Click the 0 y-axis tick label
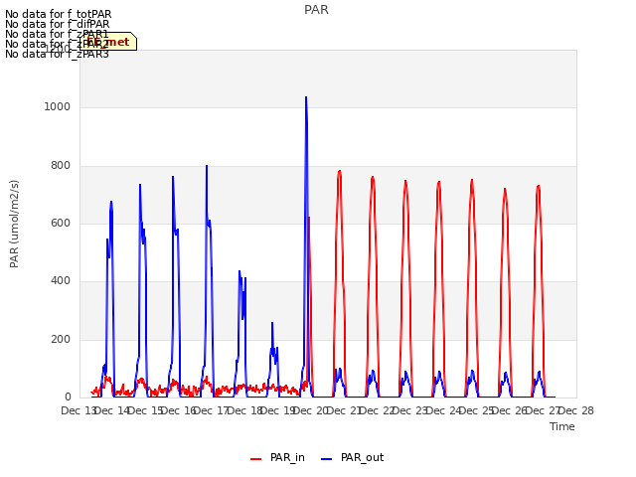636x477 pixels. tap(68, 397)
